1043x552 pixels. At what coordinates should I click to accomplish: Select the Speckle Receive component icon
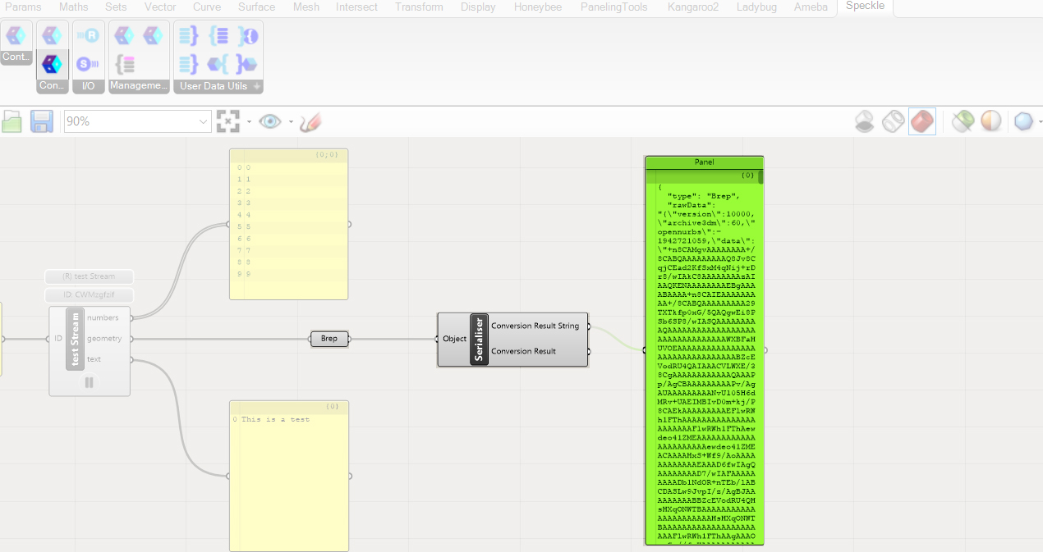tap(88, 35)
